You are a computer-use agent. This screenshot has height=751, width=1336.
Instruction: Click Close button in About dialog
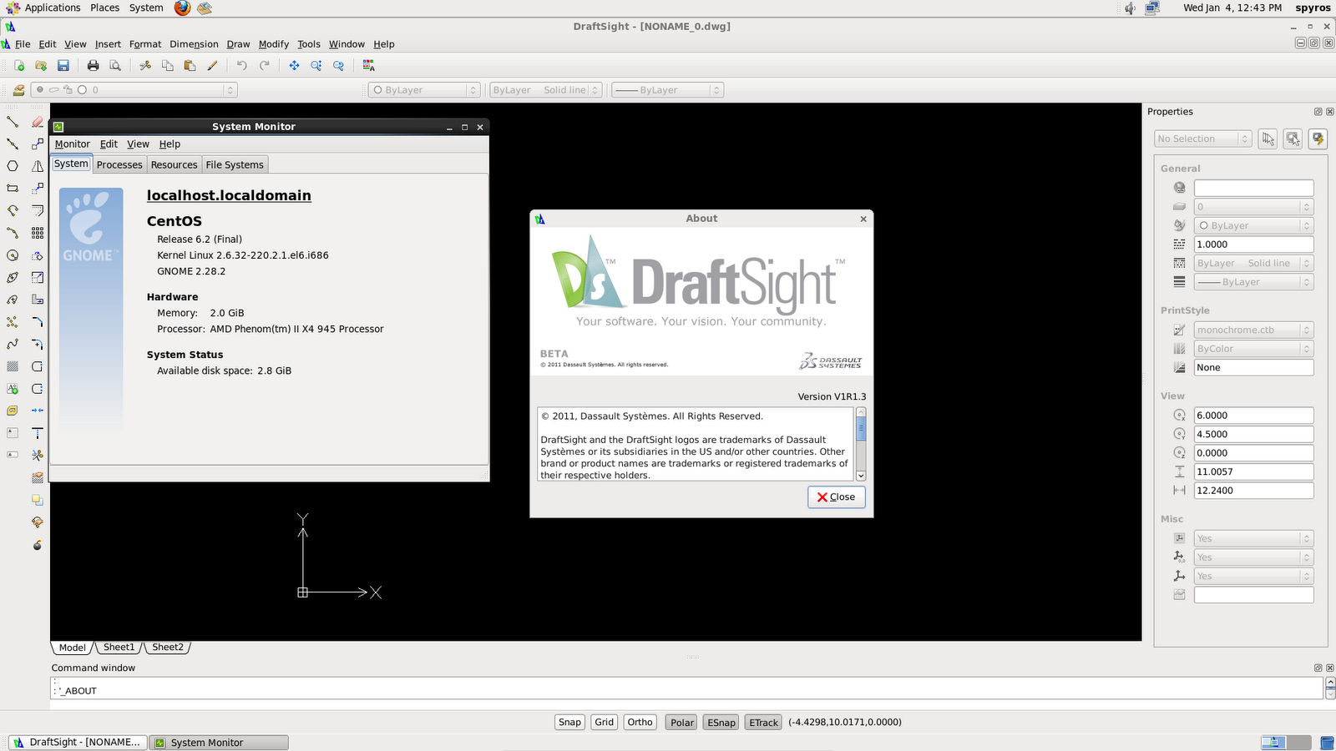pyautogui.click(x=836, y=496)
